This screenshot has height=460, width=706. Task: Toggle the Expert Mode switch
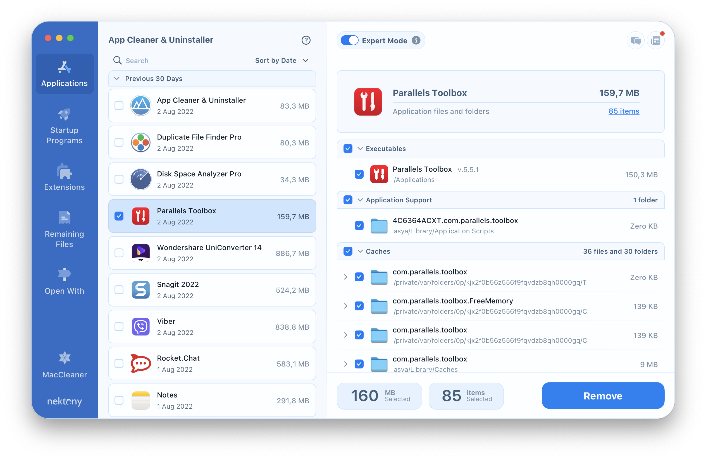pos(350,40)
